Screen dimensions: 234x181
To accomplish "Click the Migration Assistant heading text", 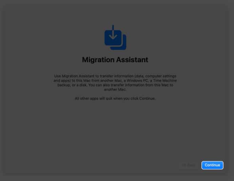I will [115, 60].
